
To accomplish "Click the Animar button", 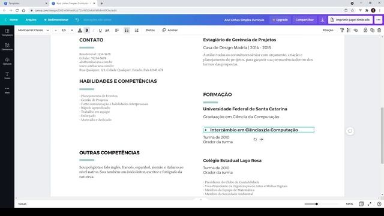I will coord(170,30).
